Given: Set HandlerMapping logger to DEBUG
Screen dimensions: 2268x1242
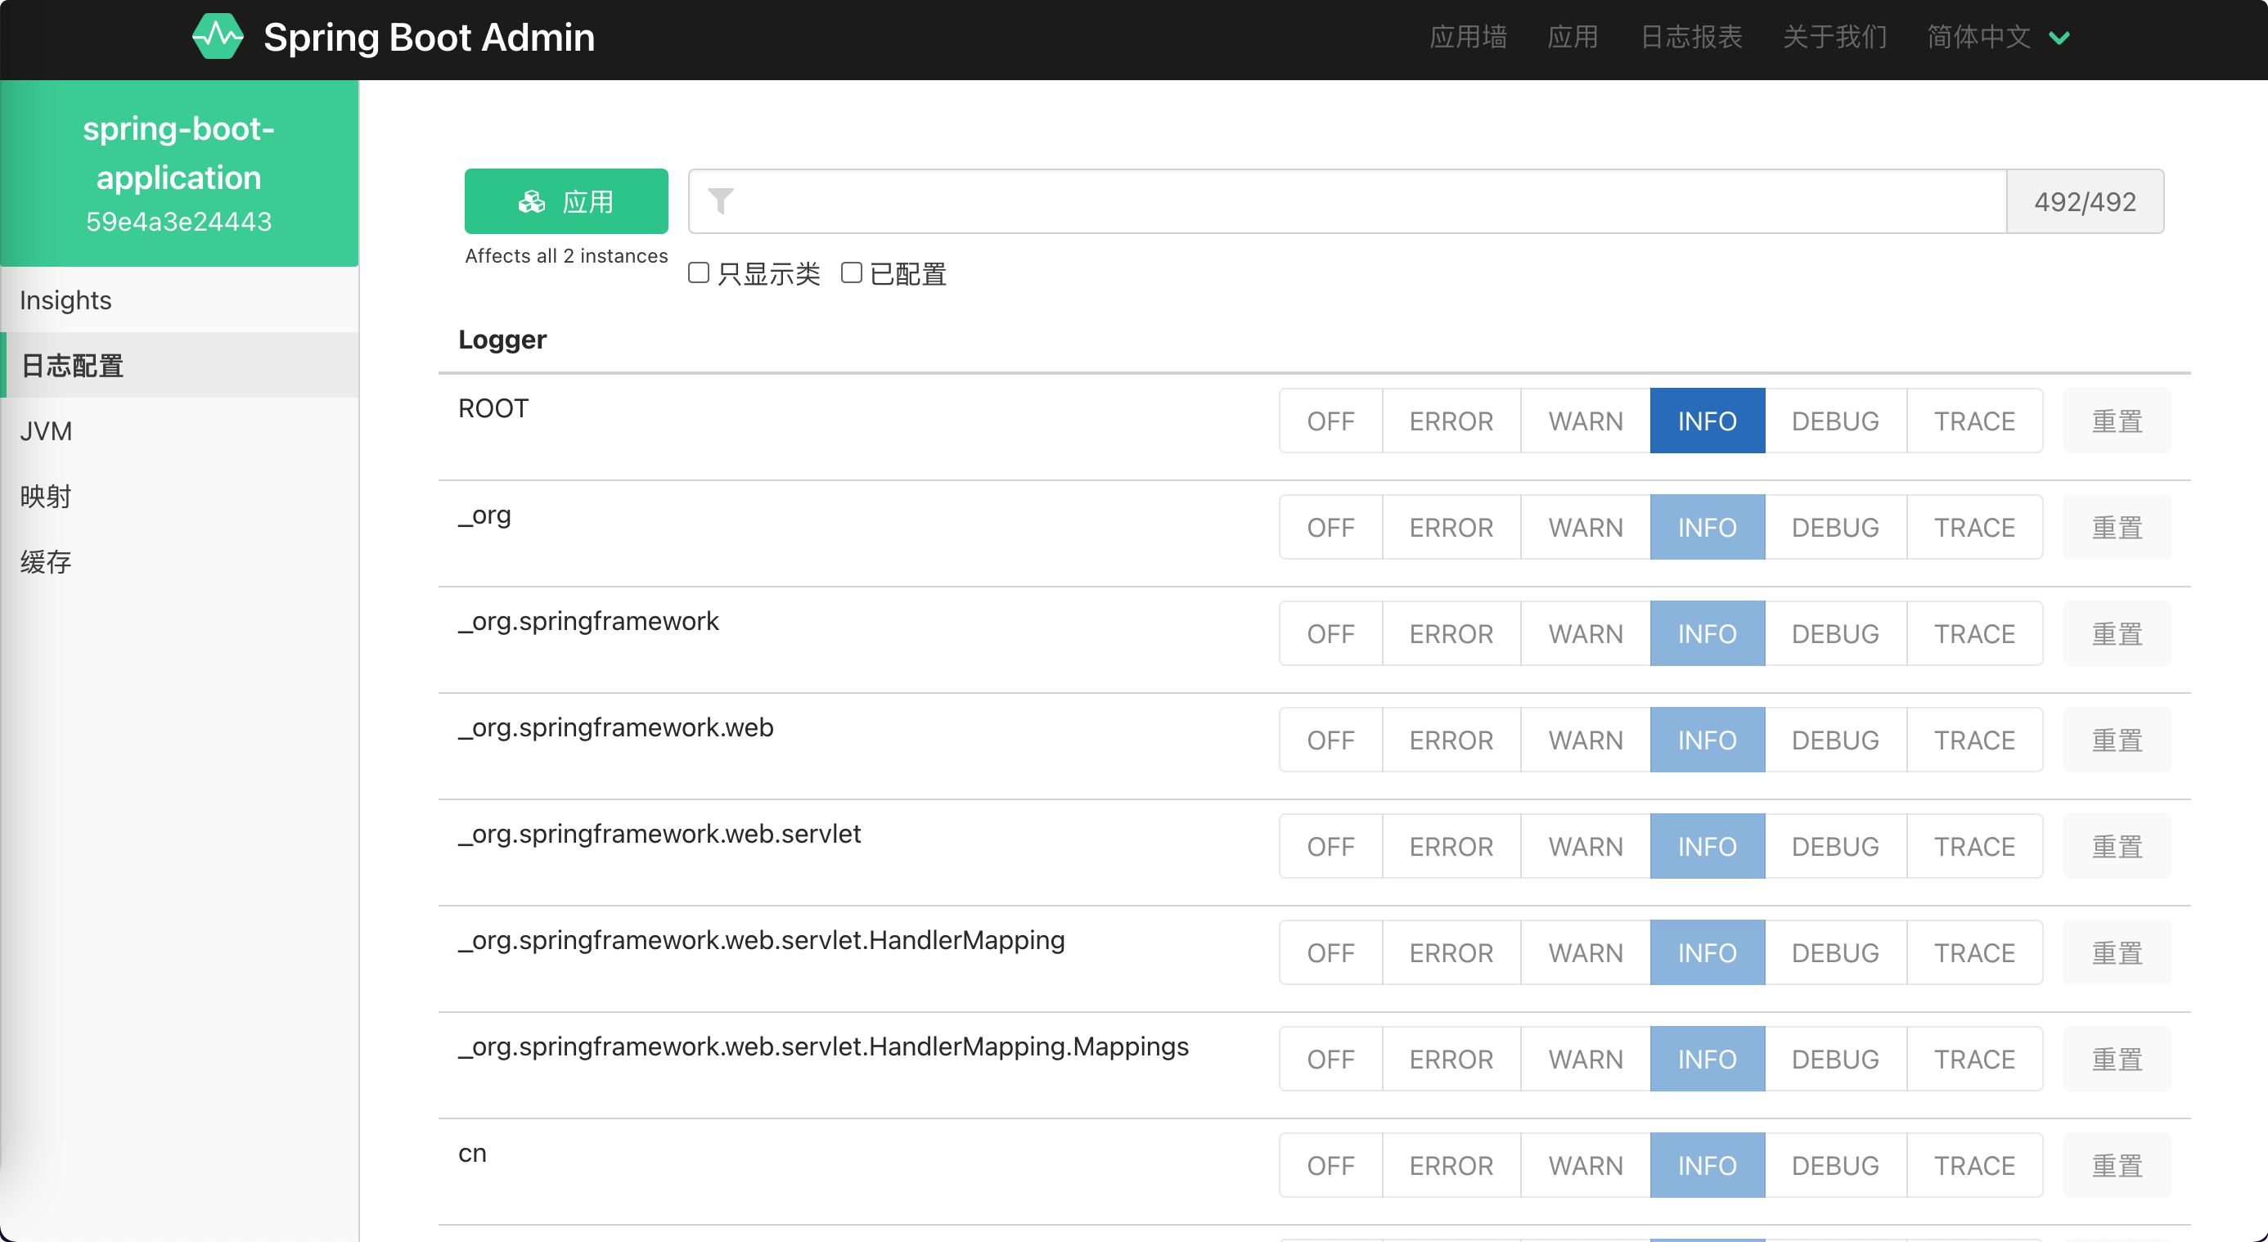Looking at the screenshot, I should pos(1836,953).
